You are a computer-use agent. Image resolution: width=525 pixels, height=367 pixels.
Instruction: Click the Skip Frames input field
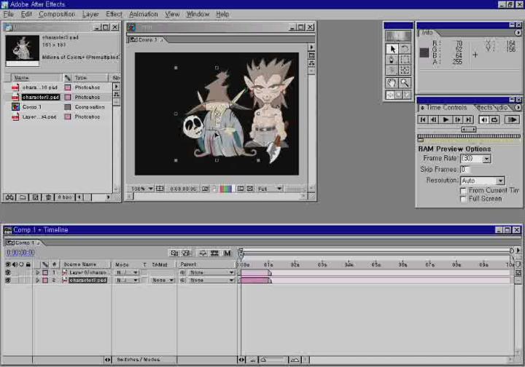466,170
